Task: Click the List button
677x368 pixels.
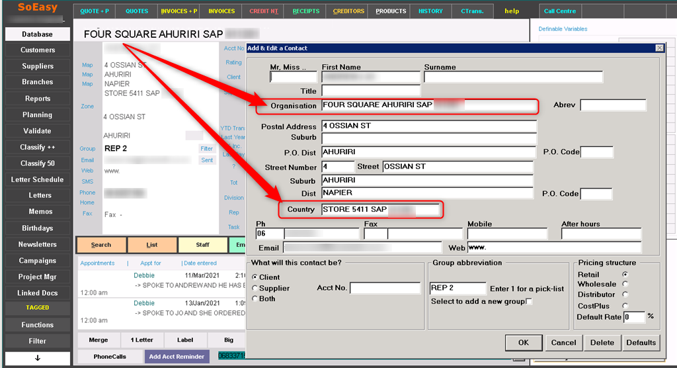Action: [x=152, y=245]
